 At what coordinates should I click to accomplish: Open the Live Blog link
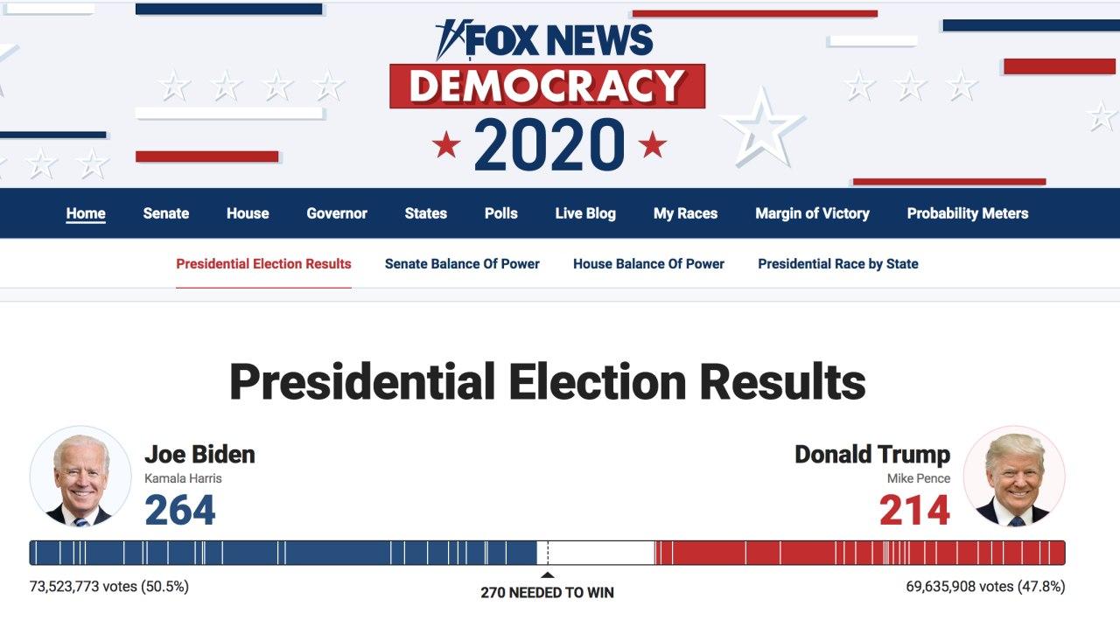[585, 213]
